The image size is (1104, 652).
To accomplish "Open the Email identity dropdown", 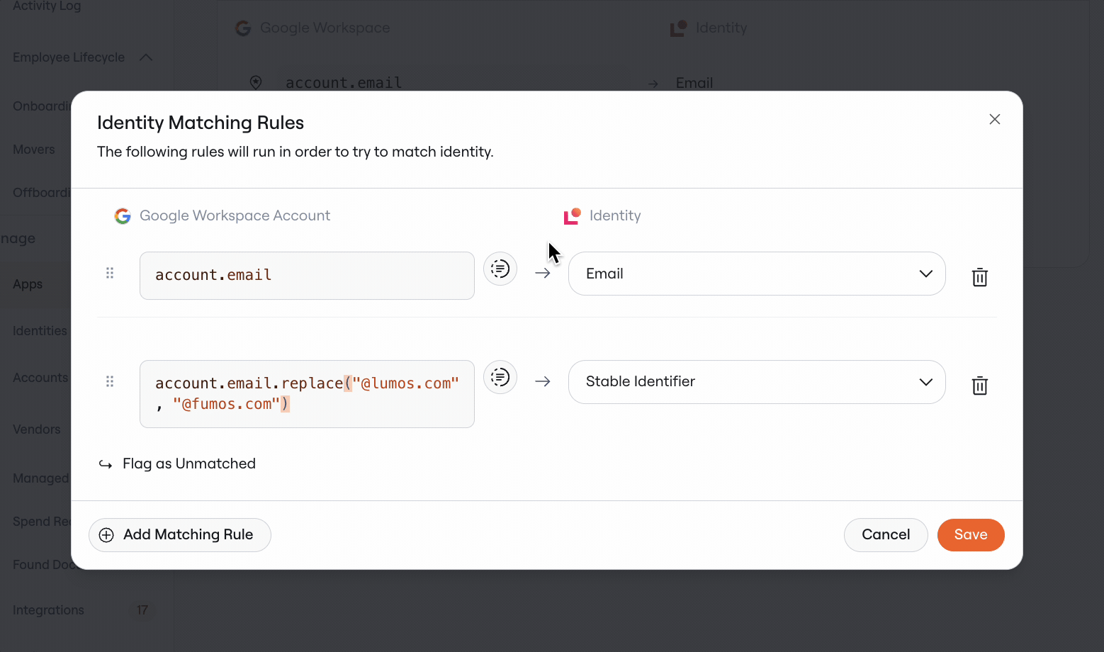I will pos(757,274).
